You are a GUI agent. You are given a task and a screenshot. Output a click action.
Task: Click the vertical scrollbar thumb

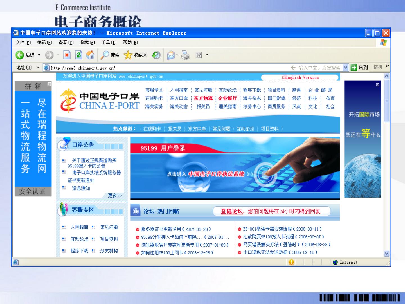387,101
